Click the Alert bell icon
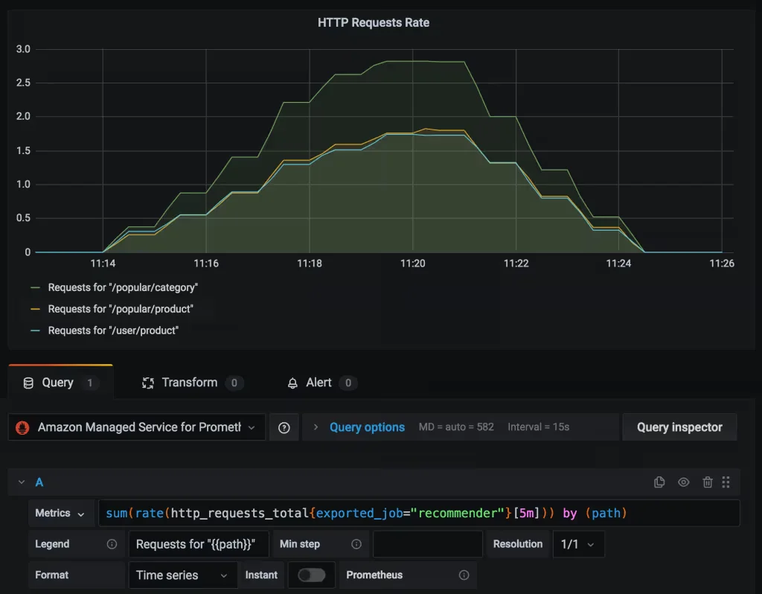 293,383
